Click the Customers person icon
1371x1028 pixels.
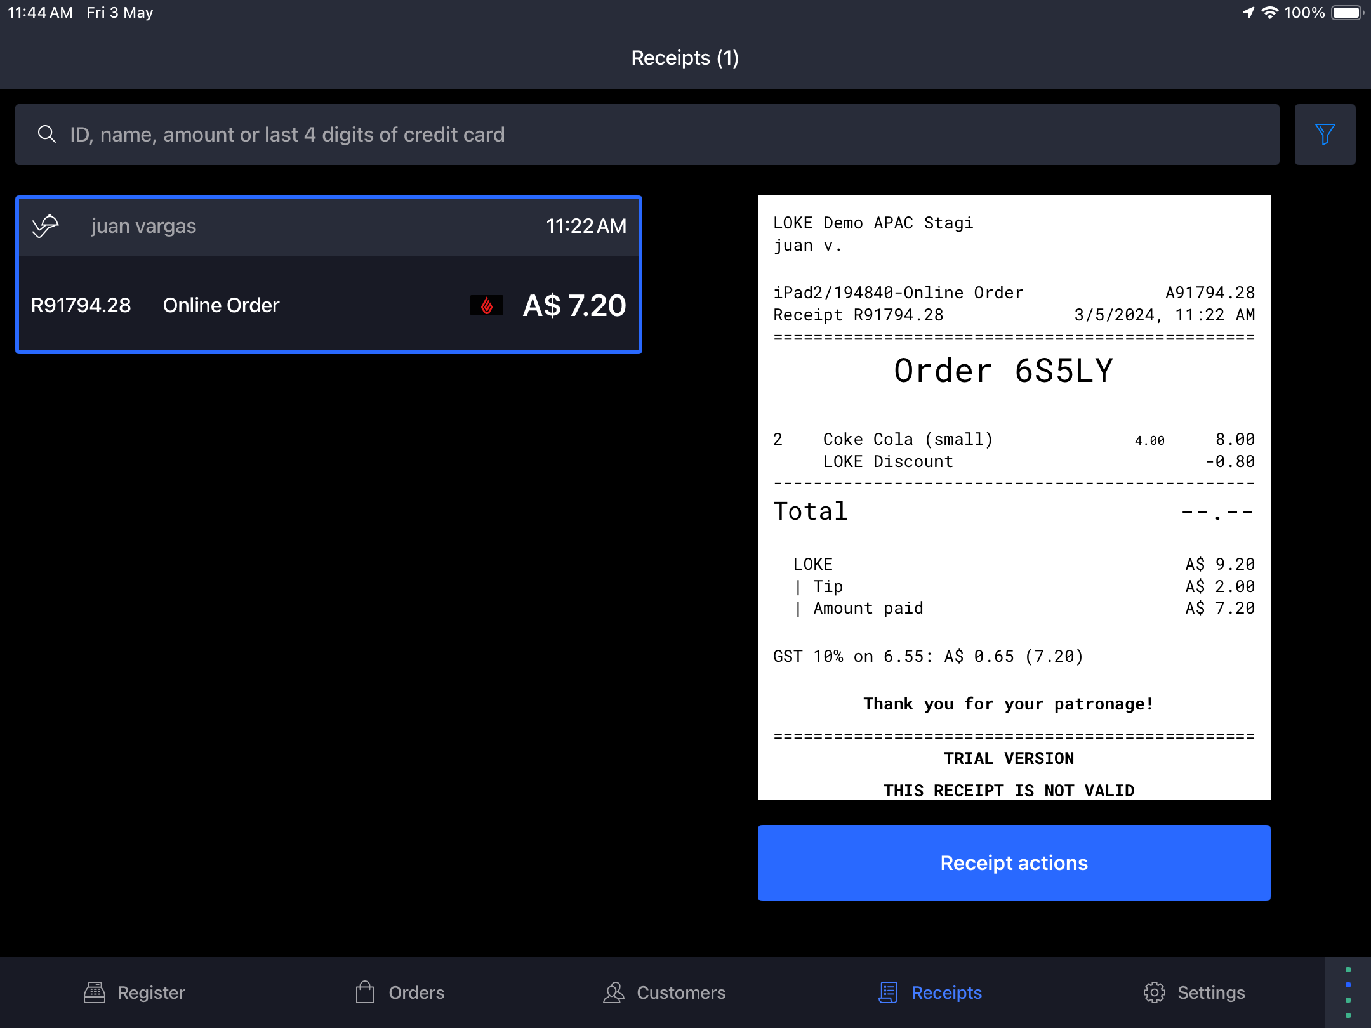click(x=614, y=992)
